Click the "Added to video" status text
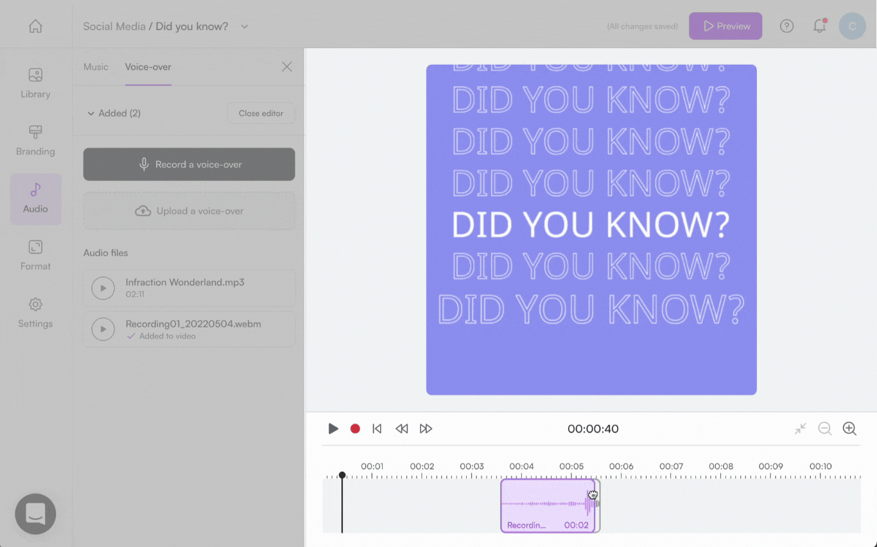The height and width of the screenshot is (547, 877). click(168, 336)
